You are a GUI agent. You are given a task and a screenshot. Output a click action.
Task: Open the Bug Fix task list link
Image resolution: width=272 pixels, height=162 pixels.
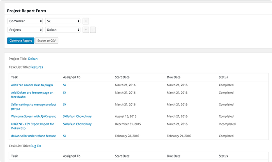tap(36, 146)
